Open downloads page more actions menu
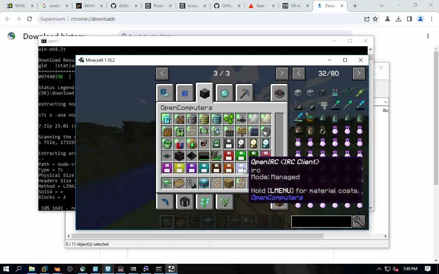439x274 pixels. [428, 36]
